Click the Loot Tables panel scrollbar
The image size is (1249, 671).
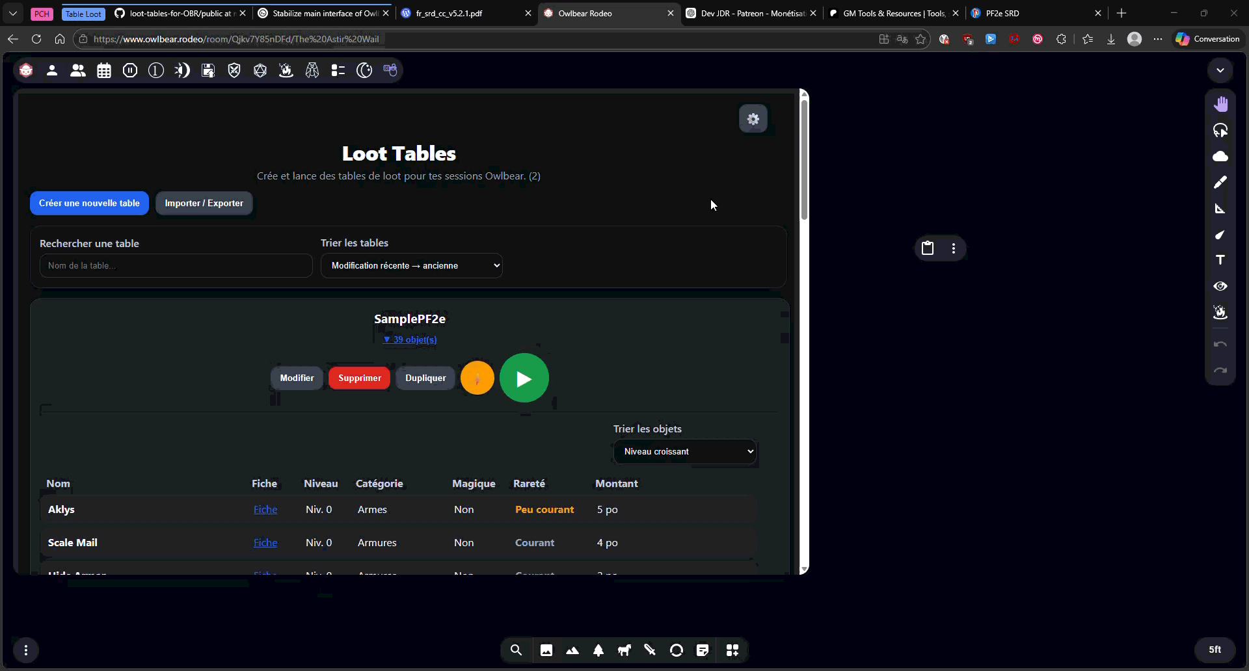point(804,159)
